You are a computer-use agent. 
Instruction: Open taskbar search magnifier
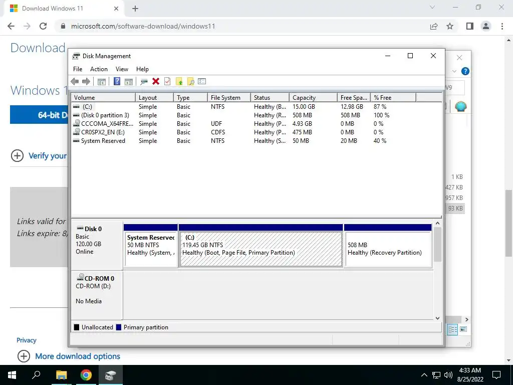[36, 375]
